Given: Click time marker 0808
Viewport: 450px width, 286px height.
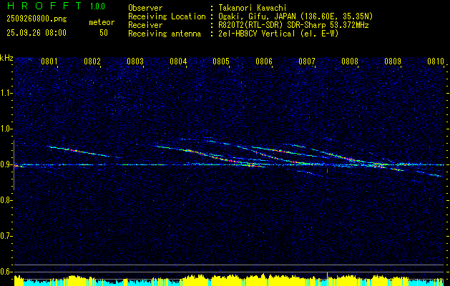Looking at the screenshot, I should (x=350, y=61).
